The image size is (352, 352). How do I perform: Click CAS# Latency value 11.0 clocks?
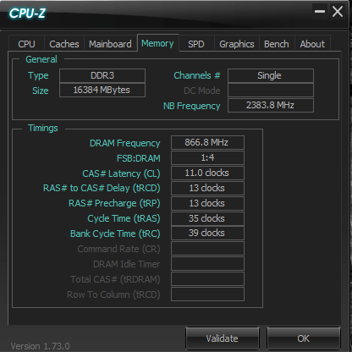(x=207, y=173)
